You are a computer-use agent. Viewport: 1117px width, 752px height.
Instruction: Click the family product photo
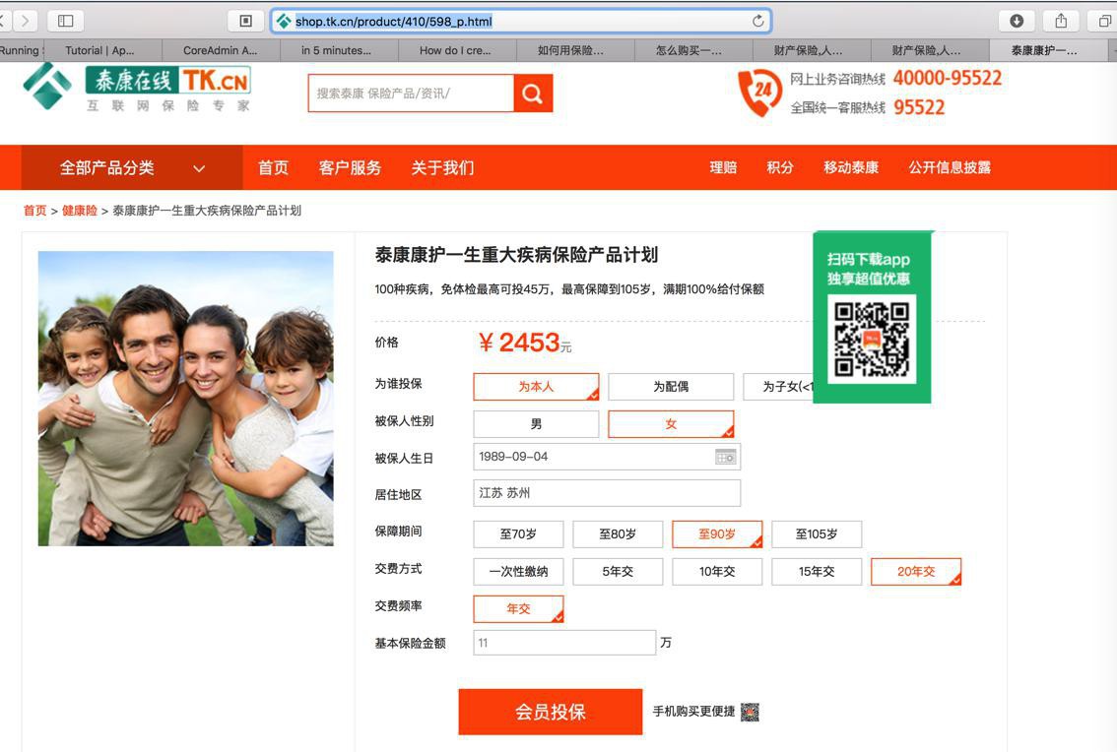tap(186, 398)
